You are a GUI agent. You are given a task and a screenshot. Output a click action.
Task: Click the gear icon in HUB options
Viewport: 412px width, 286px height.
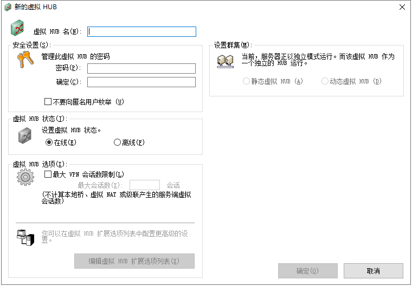(25, 177)
